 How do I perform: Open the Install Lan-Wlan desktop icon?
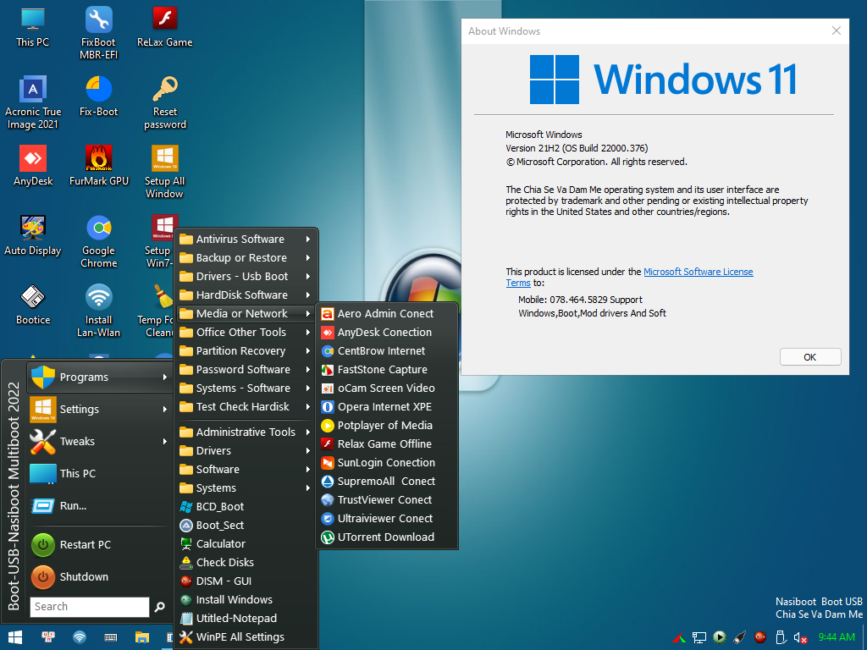99,298
